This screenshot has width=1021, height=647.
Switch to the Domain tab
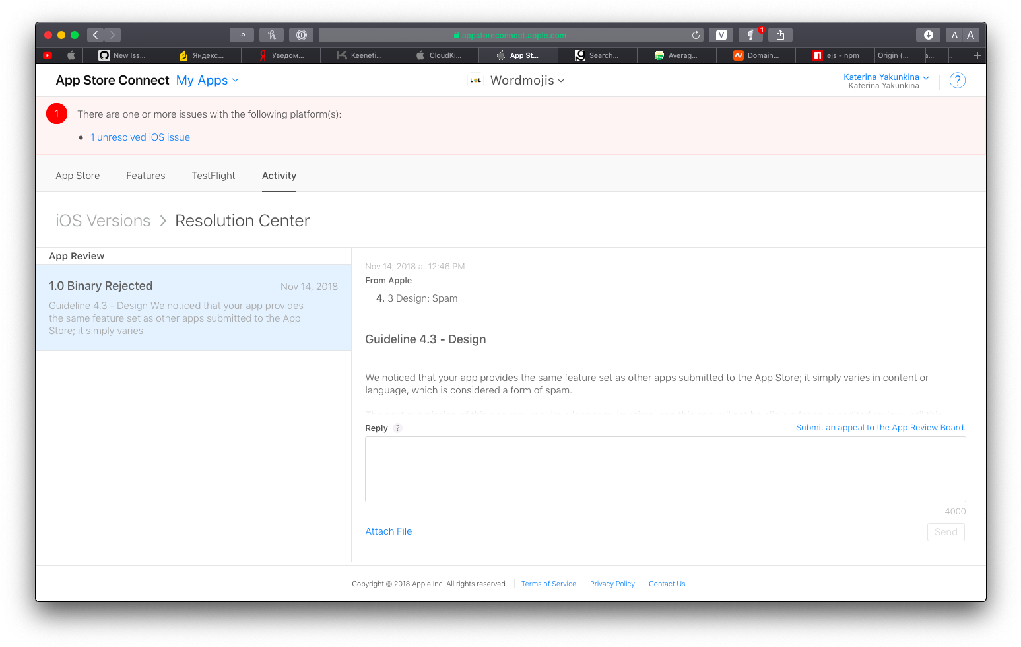tap(756, 55)
